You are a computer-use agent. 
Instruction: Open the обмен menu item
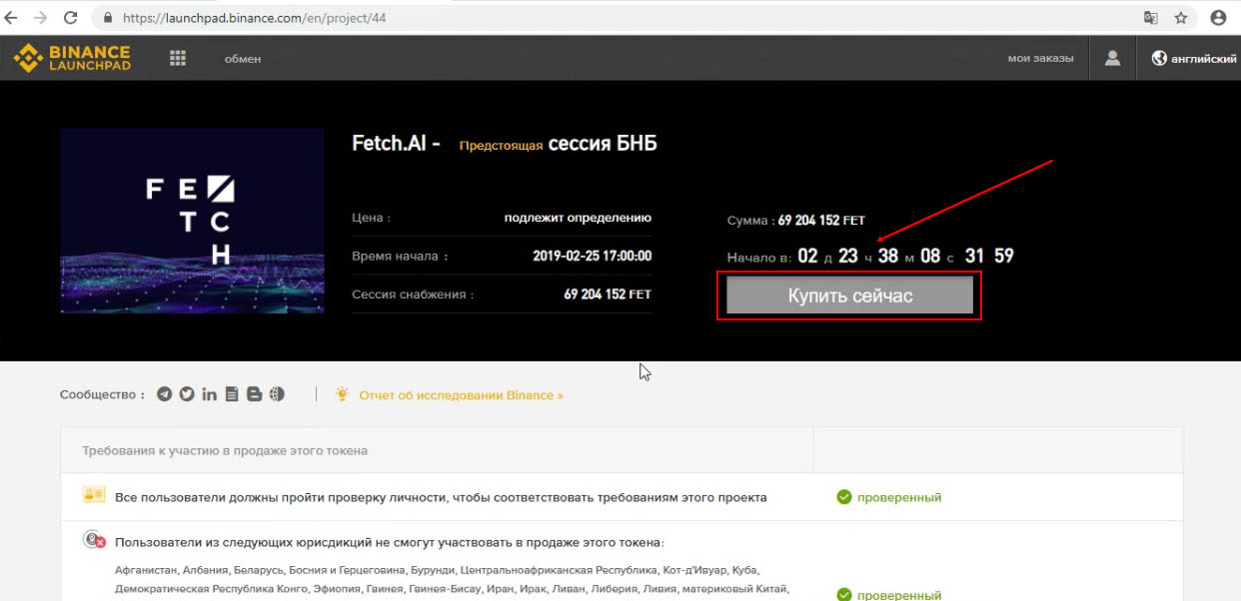pyautogui.click(x=243, y=59)
